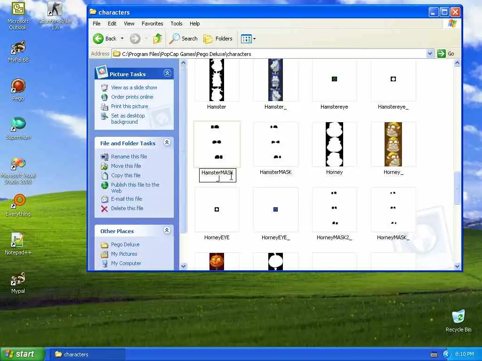Viewport: 482px width, 361px height.
Task: Select the HamsterMASK thumbnail without edit box
Action: 275,144
